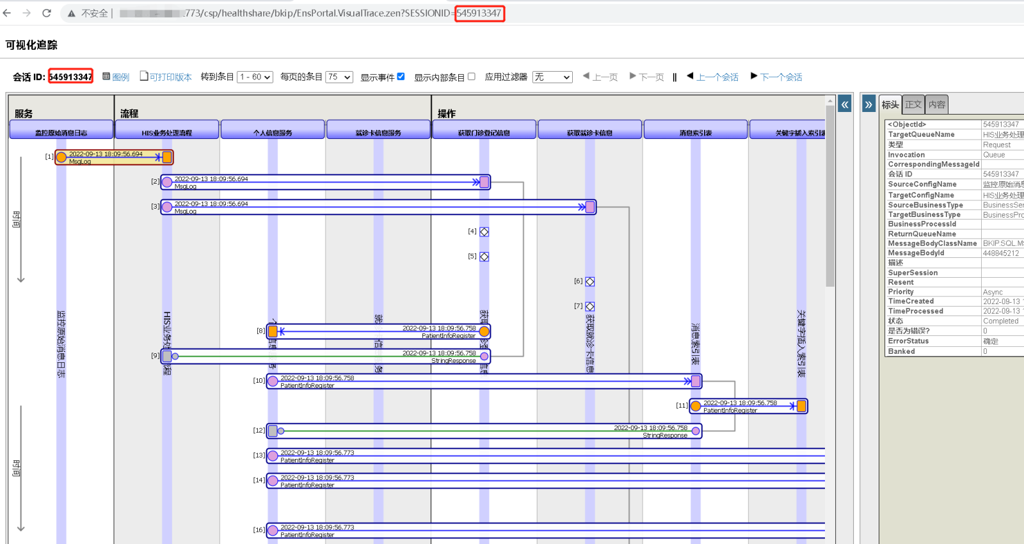Click the diamond event marker at step [6]
Screen dimensions: 1024x544
pyautogui.click(x=590, y=282)
